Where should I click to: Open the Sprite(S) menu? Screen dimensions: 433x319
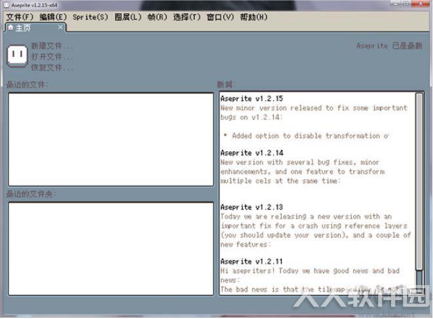(90, 17)
